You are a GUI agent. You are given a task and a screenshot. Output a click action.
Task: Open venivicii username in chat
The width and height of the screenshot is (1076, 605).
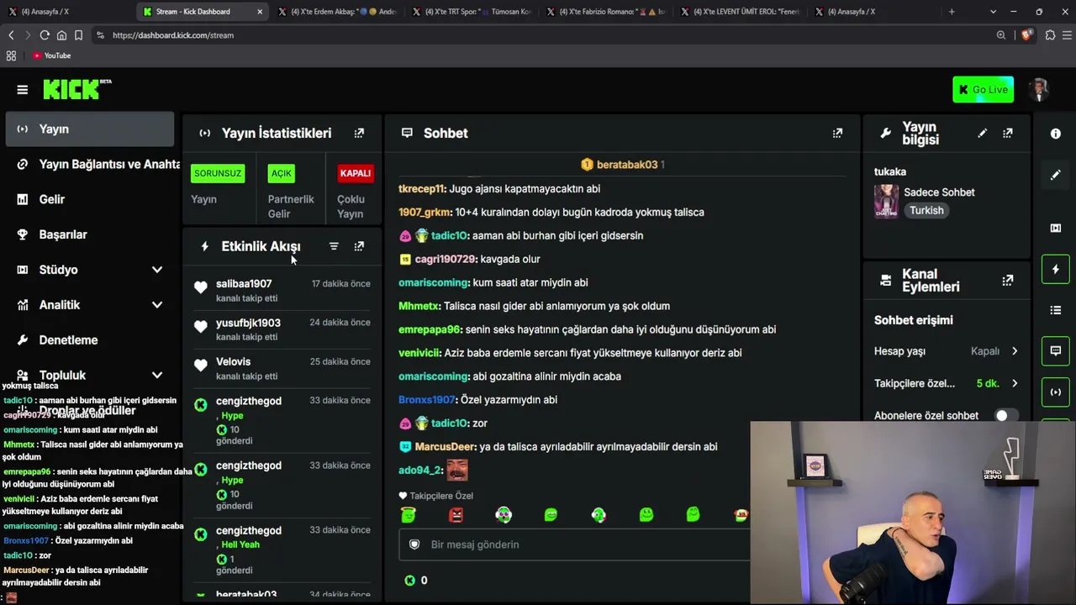pyautogui.click(x=419, y=353)
